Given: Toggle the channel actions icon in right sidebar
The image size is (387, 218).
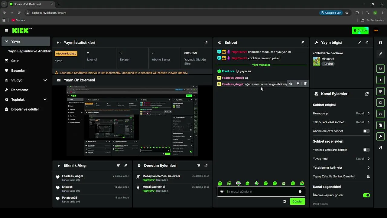Looking at the screenshot, I should [380, 125].
